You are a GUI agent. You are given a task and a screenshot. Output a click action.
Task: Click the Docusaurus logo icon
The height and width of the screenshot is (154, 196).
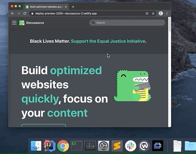[21, 23]
